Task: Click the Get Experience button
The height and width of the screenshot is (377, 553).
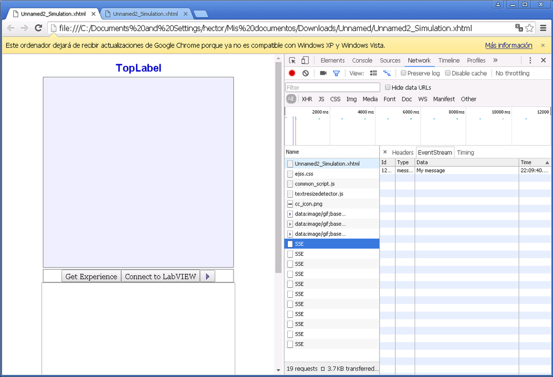Action: (91, 276)
